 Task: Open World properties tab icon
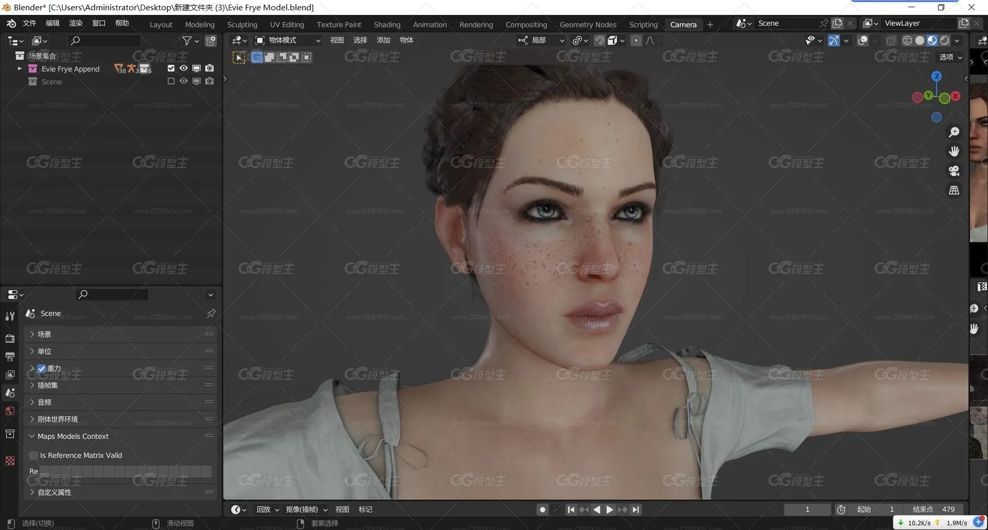[10, 411]
